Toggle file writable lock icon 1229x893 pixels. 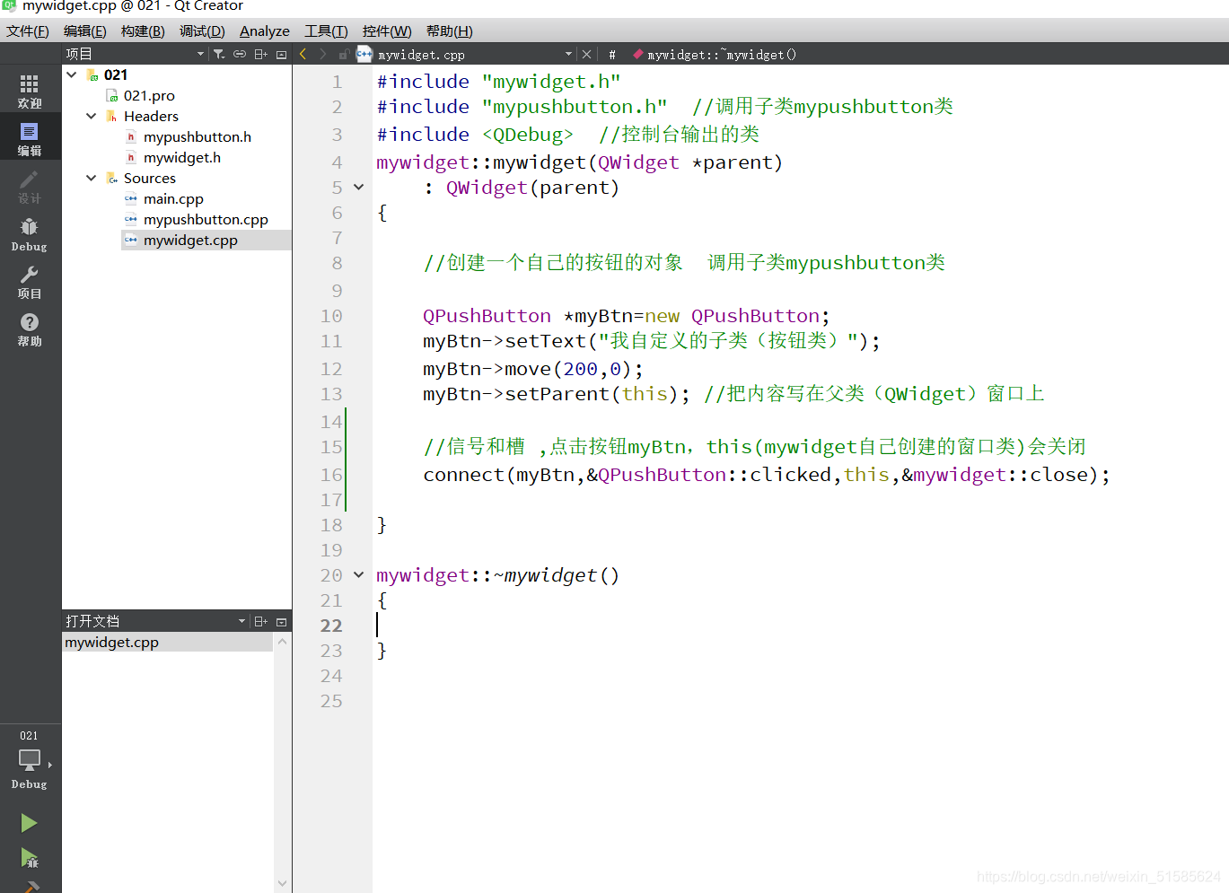click(x=343, y=55)
